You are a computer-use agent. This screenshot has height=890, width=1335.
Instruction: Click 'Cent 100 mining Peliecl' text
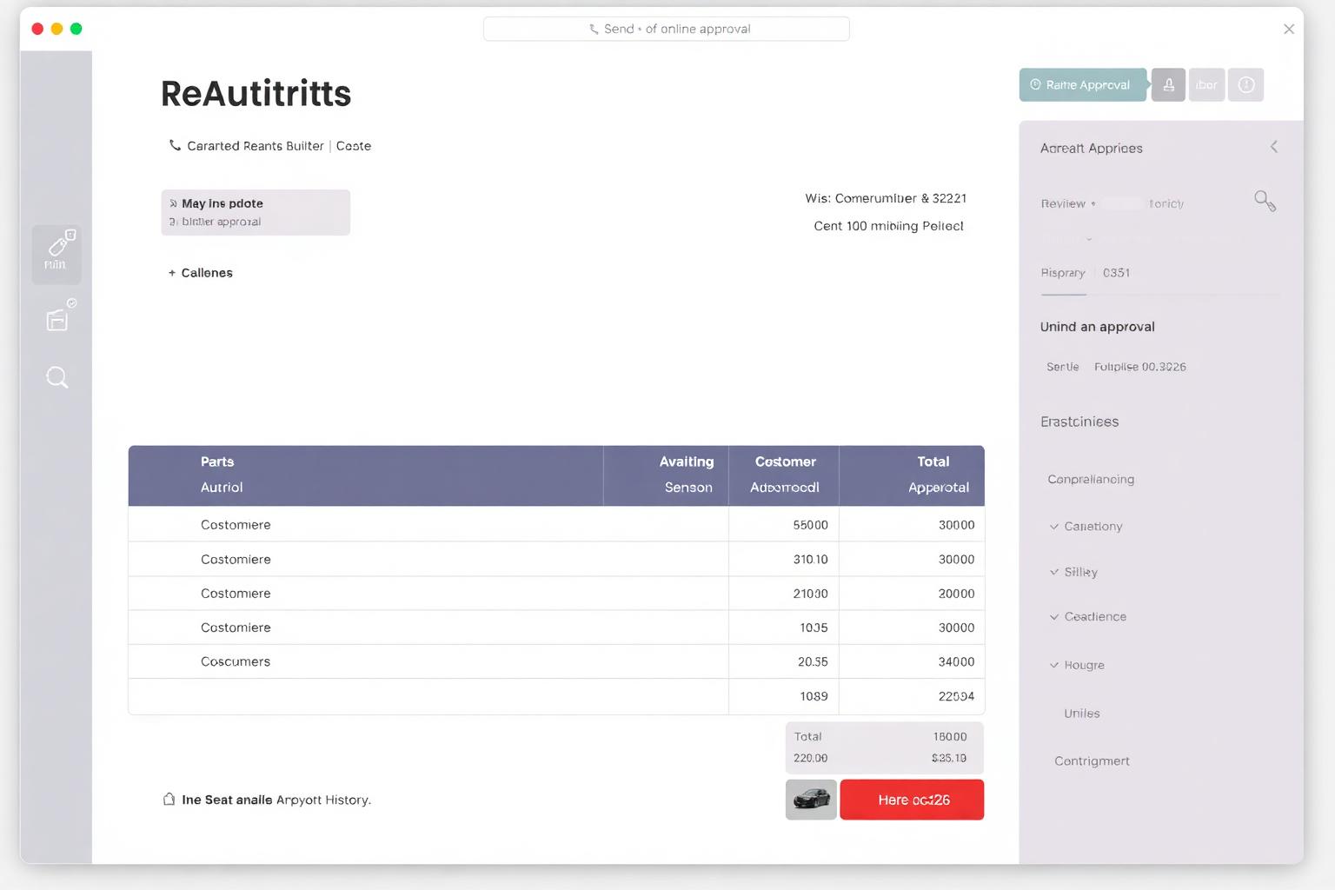point(888,226)
